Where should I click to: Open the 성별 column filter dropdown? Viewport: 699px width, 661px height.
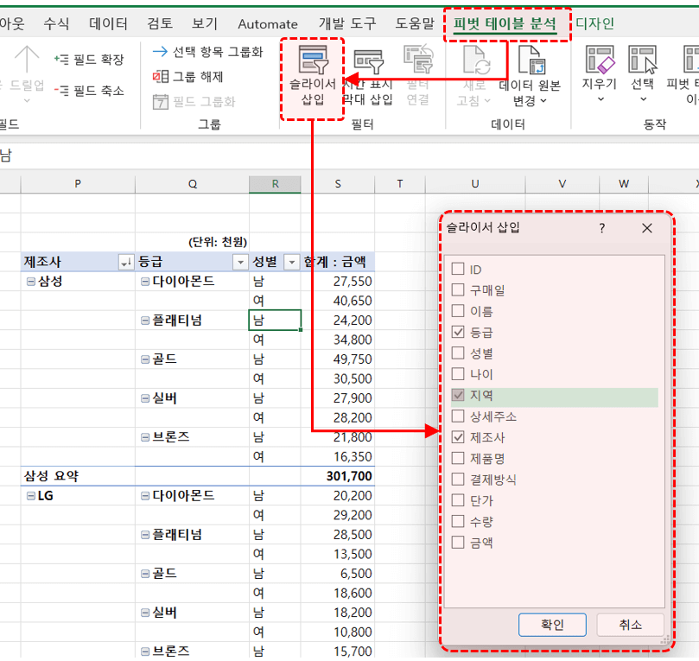pos(291,262)
